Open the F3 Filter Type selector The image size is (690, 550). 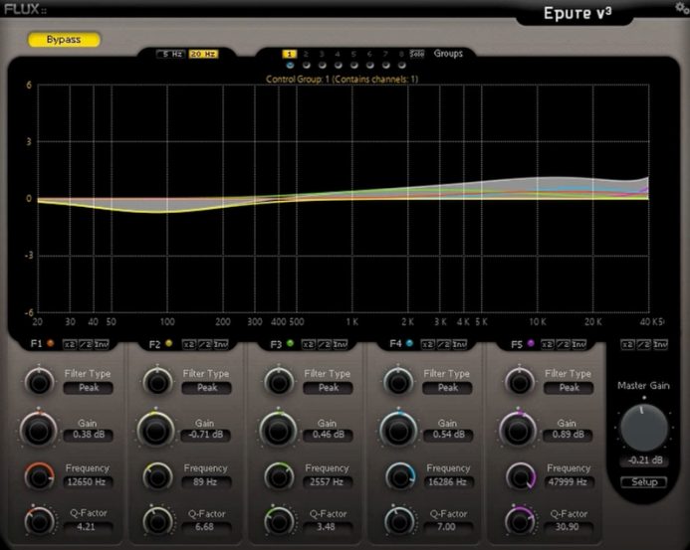click(x=328, y=388)
